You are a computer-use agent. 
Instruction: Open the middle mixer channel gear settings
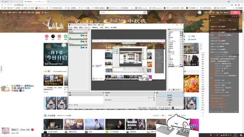tap(86, 41)
